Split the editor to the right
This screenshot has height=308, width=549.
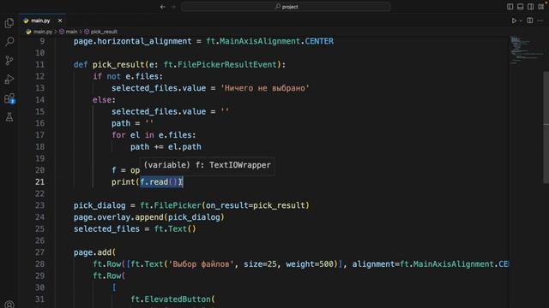[x=530, y=21]
